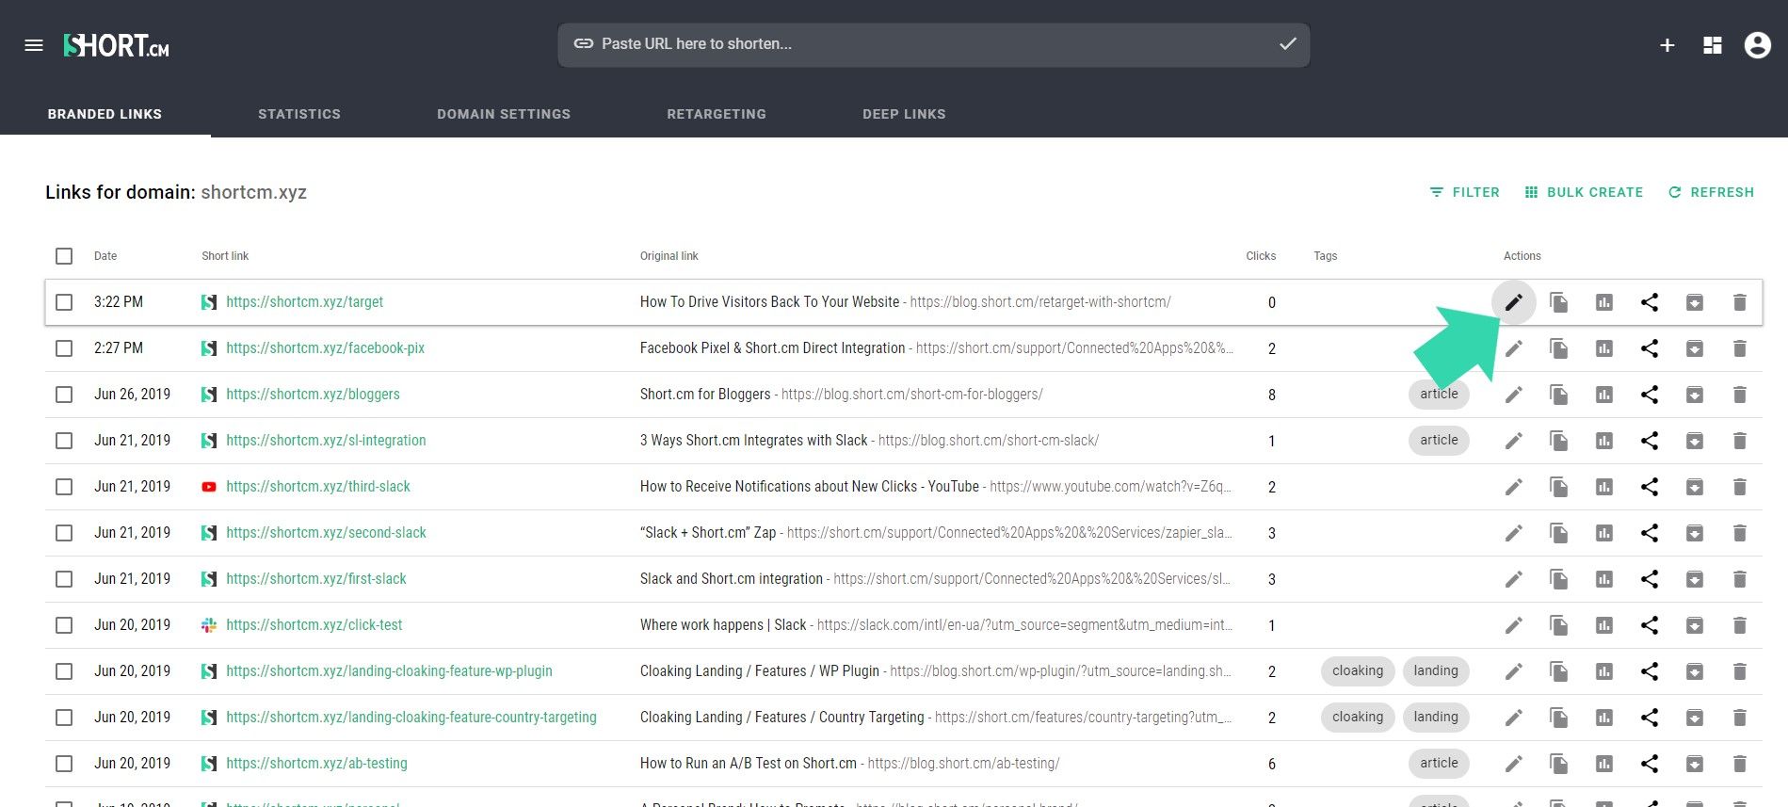Share the country-targeting link
1788x807 pixels.
[x=1650, y=718]
